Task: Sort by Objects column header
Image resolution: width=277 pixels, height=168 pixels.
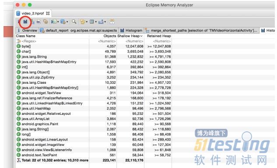Action: coord(110,36)
